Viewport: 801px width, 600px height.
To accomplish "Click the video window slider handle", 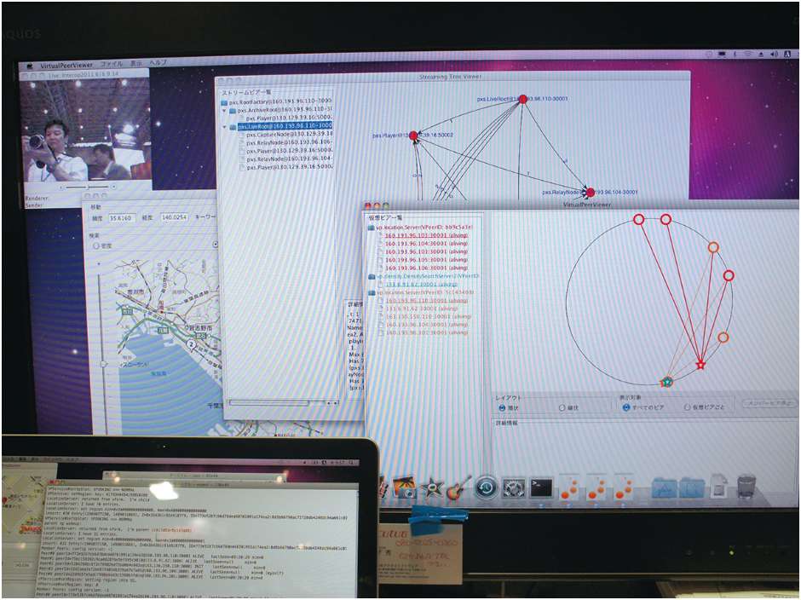I will click(x=86, y=187).
